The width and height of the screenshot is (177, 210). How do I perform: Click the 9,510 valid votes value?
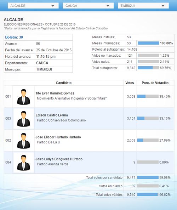[x=131, y=195]
